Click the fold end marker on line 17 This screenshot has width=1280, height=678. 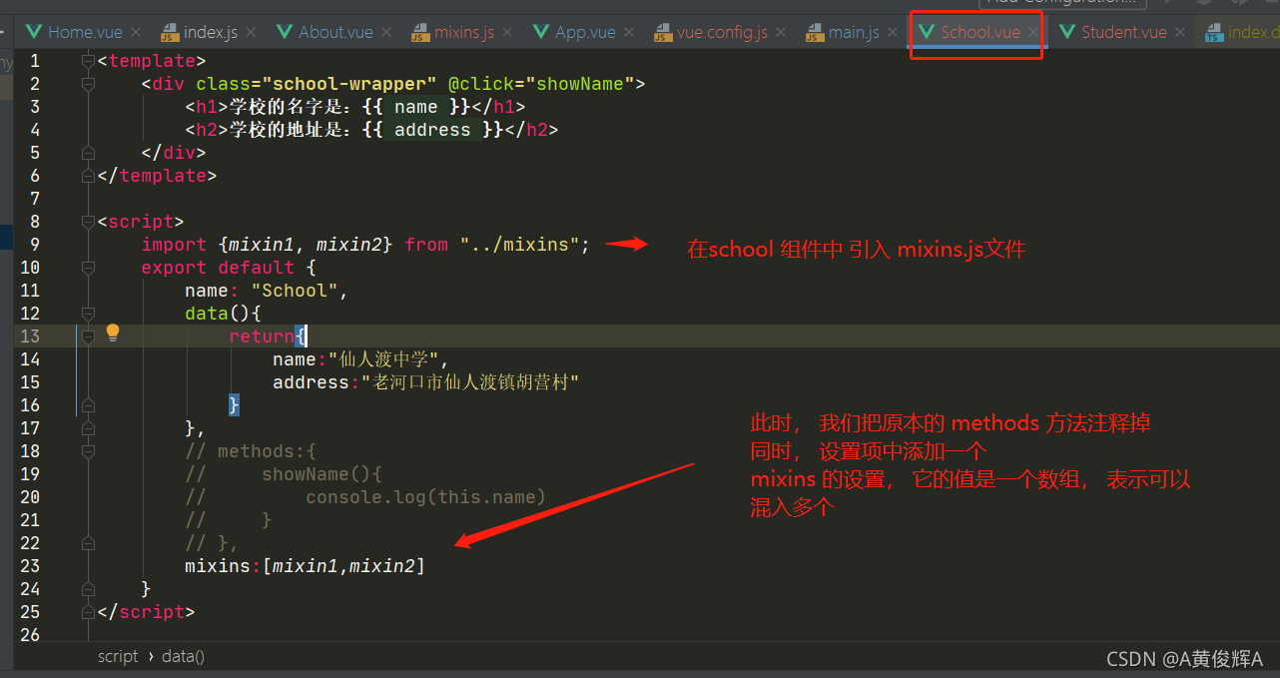(x=88, y=428)
